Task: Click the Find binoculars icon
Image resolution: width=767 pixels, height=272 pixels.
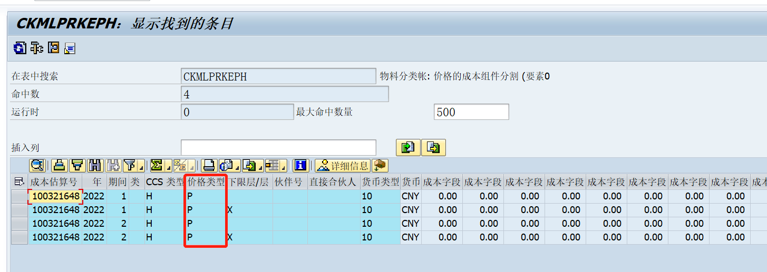Action: pyautogui.click(x=95, y=166)
